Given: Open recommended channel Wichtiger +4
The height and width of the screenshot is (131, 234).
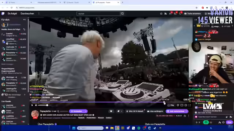Looking at the screenshot, I should pos(14,78).
